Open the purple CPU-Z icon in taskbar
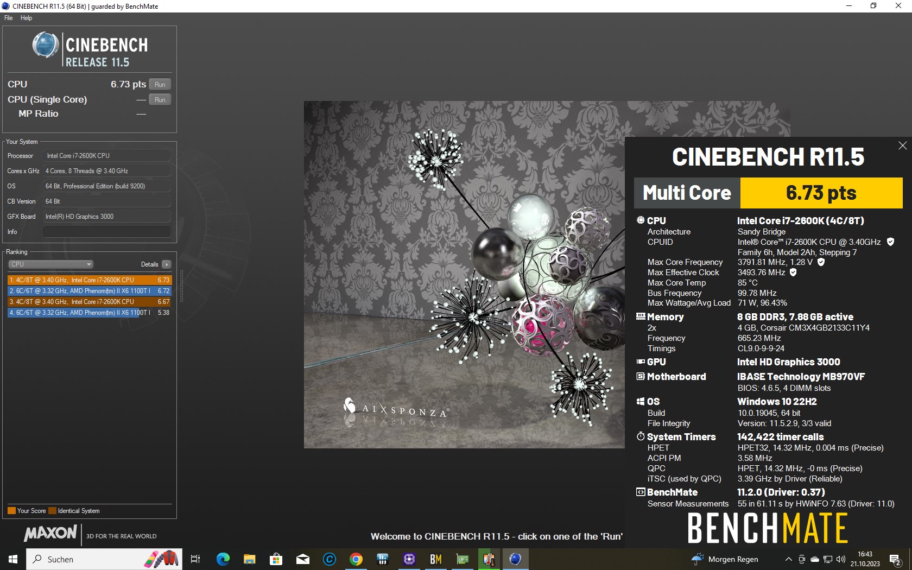This screenshot has height=570, width=912. tap(409, 559)
